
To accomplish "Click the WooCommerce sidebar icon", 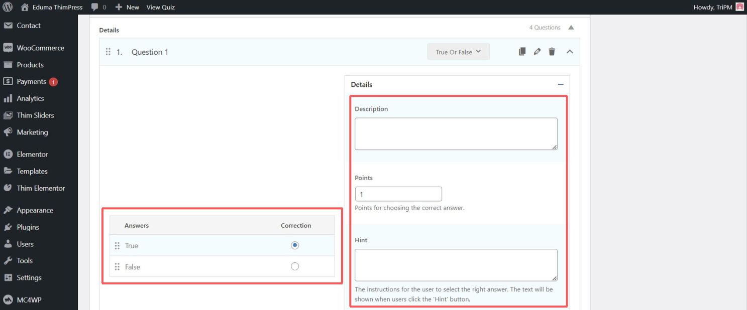I will [8, 48].
